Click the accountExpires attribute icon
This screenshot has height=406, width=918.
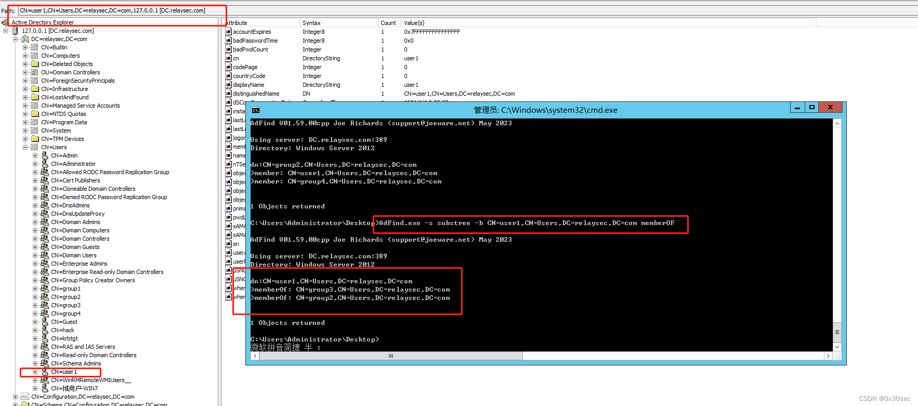[x=229, y=32]
